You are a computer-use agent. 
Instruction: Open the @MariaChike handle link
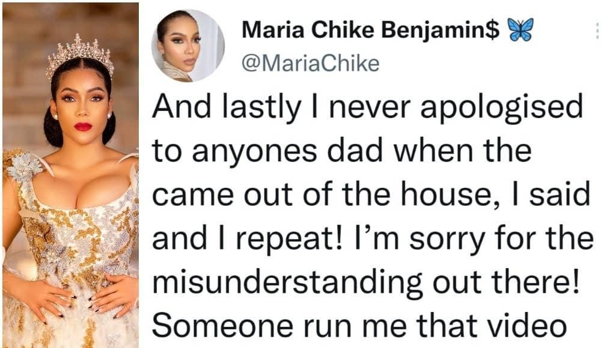click(x=310, y=62)
